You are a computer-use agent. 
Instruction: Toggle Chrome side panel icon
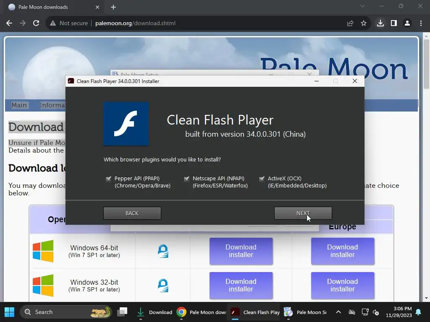pos(394,23)
